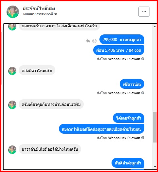158x172 pixels.
Task: Expand the conversation assignment dropdown arrow
Action: coord(56,14)
